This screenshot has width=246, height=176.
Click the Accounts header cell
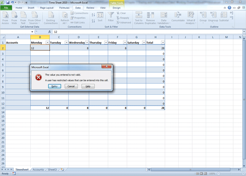click(x=18, y=43)
